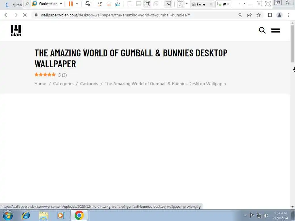Launch Internet Explorer from taskbar
The height and width of the screenshot is (221, 295).
tap(26, 215)
